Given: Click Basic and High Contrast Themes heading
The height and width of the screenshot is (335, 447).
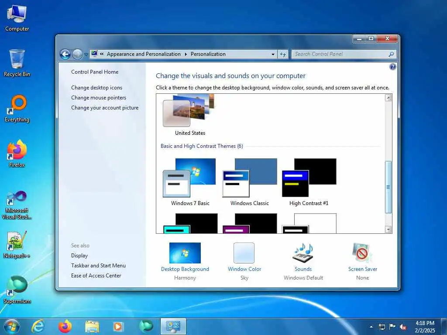Looking at the screenshot, I should point(202,146).
